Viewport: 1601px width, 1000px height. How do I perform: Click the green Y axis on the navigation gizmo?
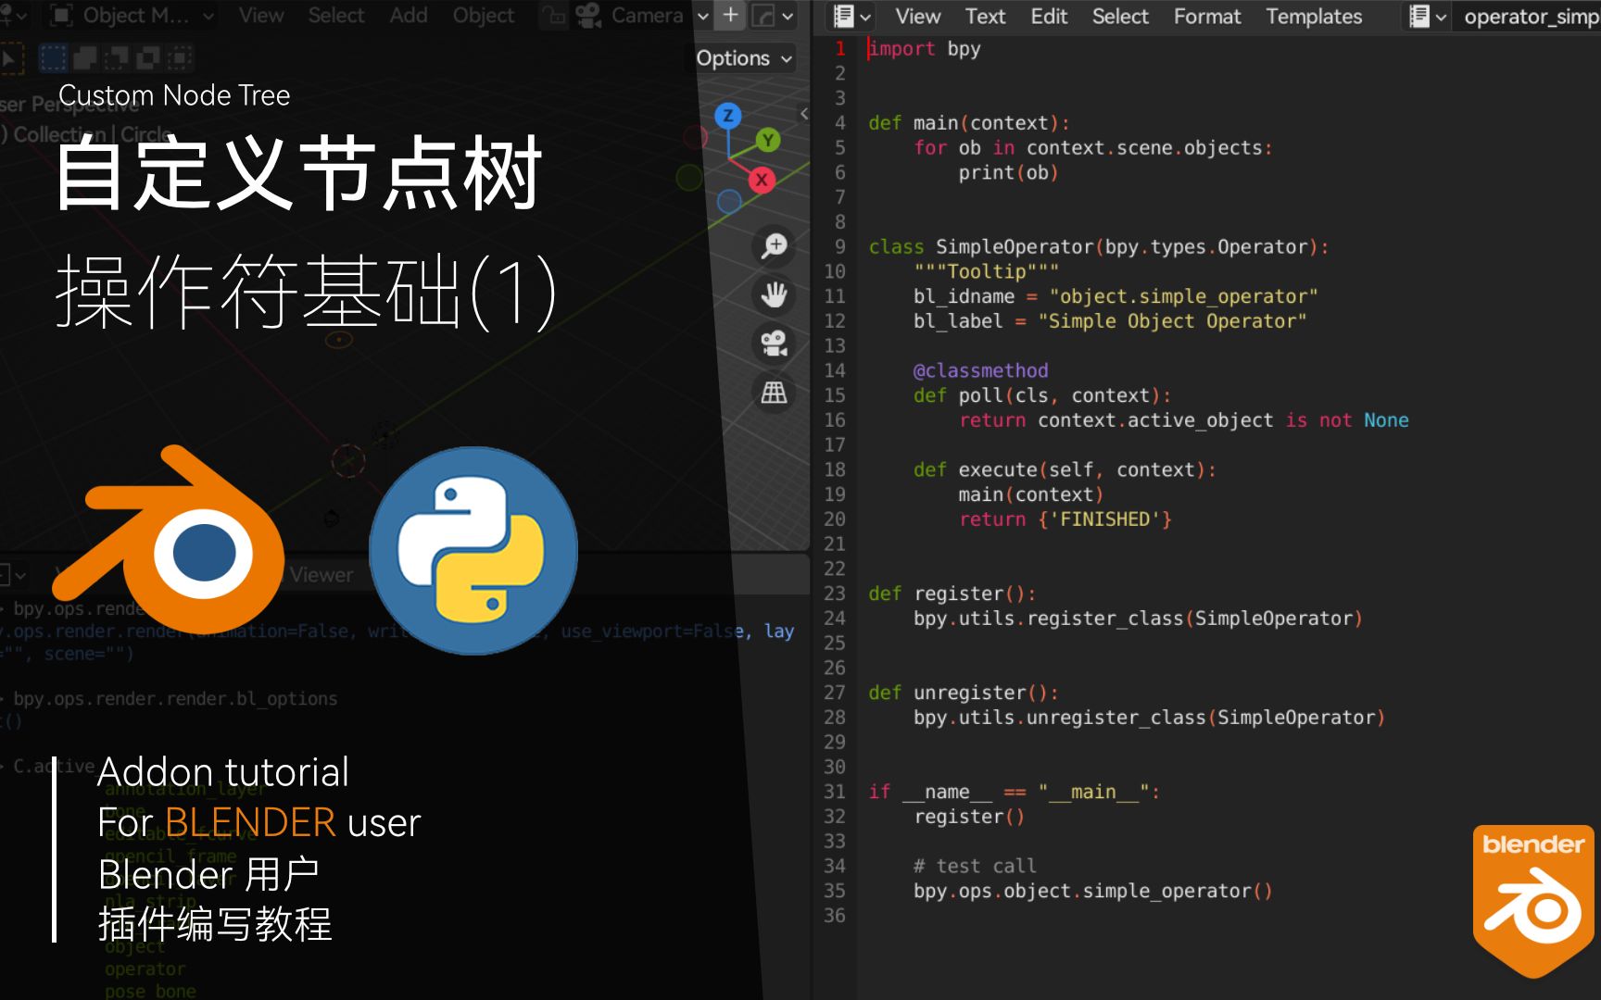coord(767,141)
